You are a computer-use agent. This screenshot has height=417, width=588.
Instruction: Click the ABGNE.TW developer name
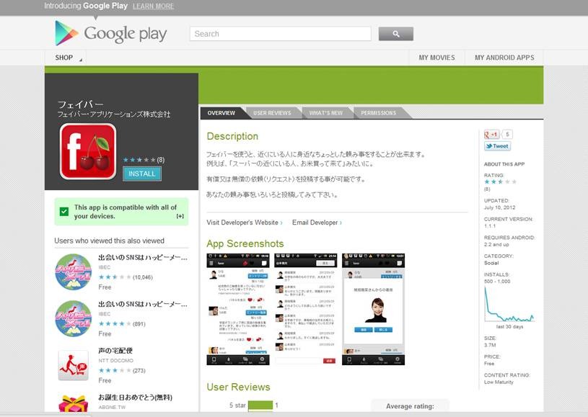[x=112, y=407]
